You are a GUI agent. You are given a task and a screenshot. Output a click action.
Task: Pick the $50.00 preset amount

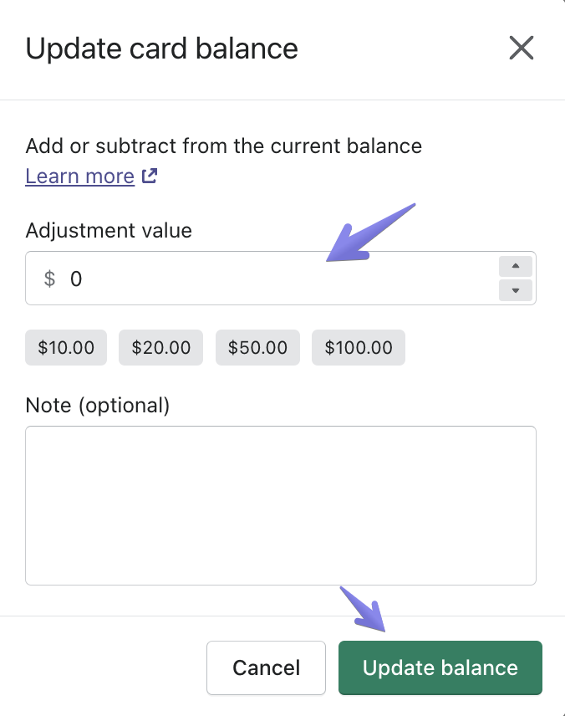[x=257, y=347]
